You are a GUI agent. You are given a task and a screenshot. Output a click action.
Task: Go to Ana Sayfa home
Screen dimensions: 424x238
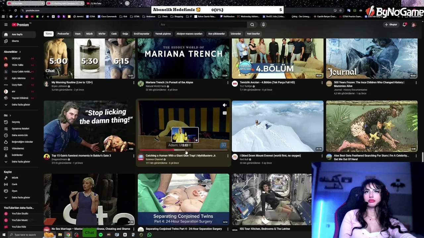[18, 34]
